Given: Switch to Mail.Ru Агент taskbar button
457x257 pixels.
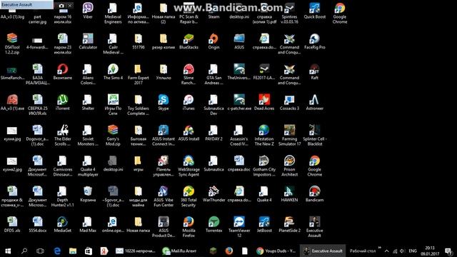Looking at the screenshot, I should pos(180,251).
